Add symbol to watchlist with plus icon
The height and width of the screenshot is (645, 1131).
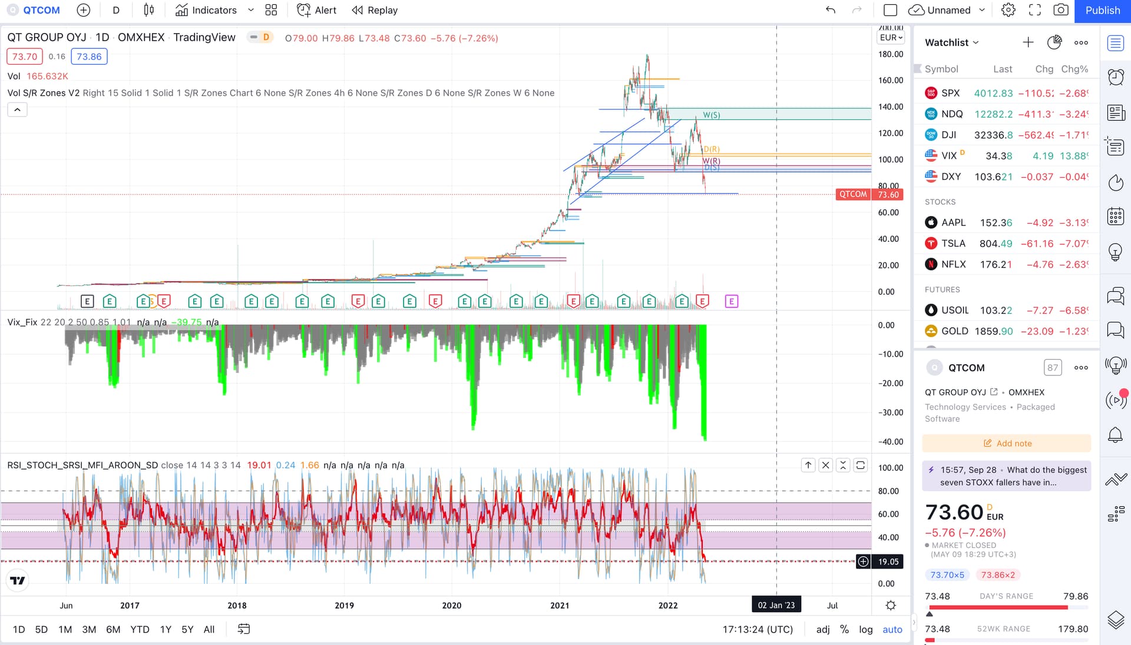1028,42
